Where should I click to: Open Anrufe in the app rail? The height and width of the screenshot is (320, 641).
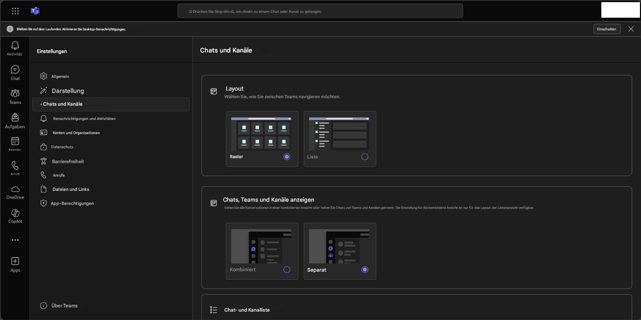point(14,168)
